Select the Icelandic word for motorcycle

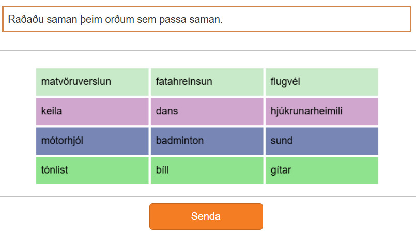(92, 141)
